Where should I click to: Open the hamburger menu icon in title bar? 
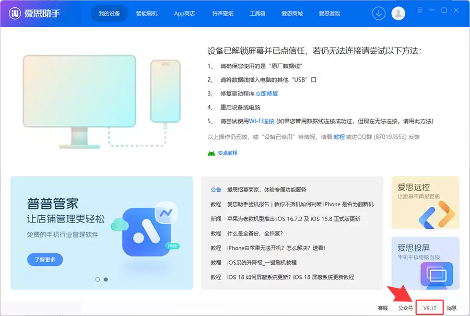[420, 10]
